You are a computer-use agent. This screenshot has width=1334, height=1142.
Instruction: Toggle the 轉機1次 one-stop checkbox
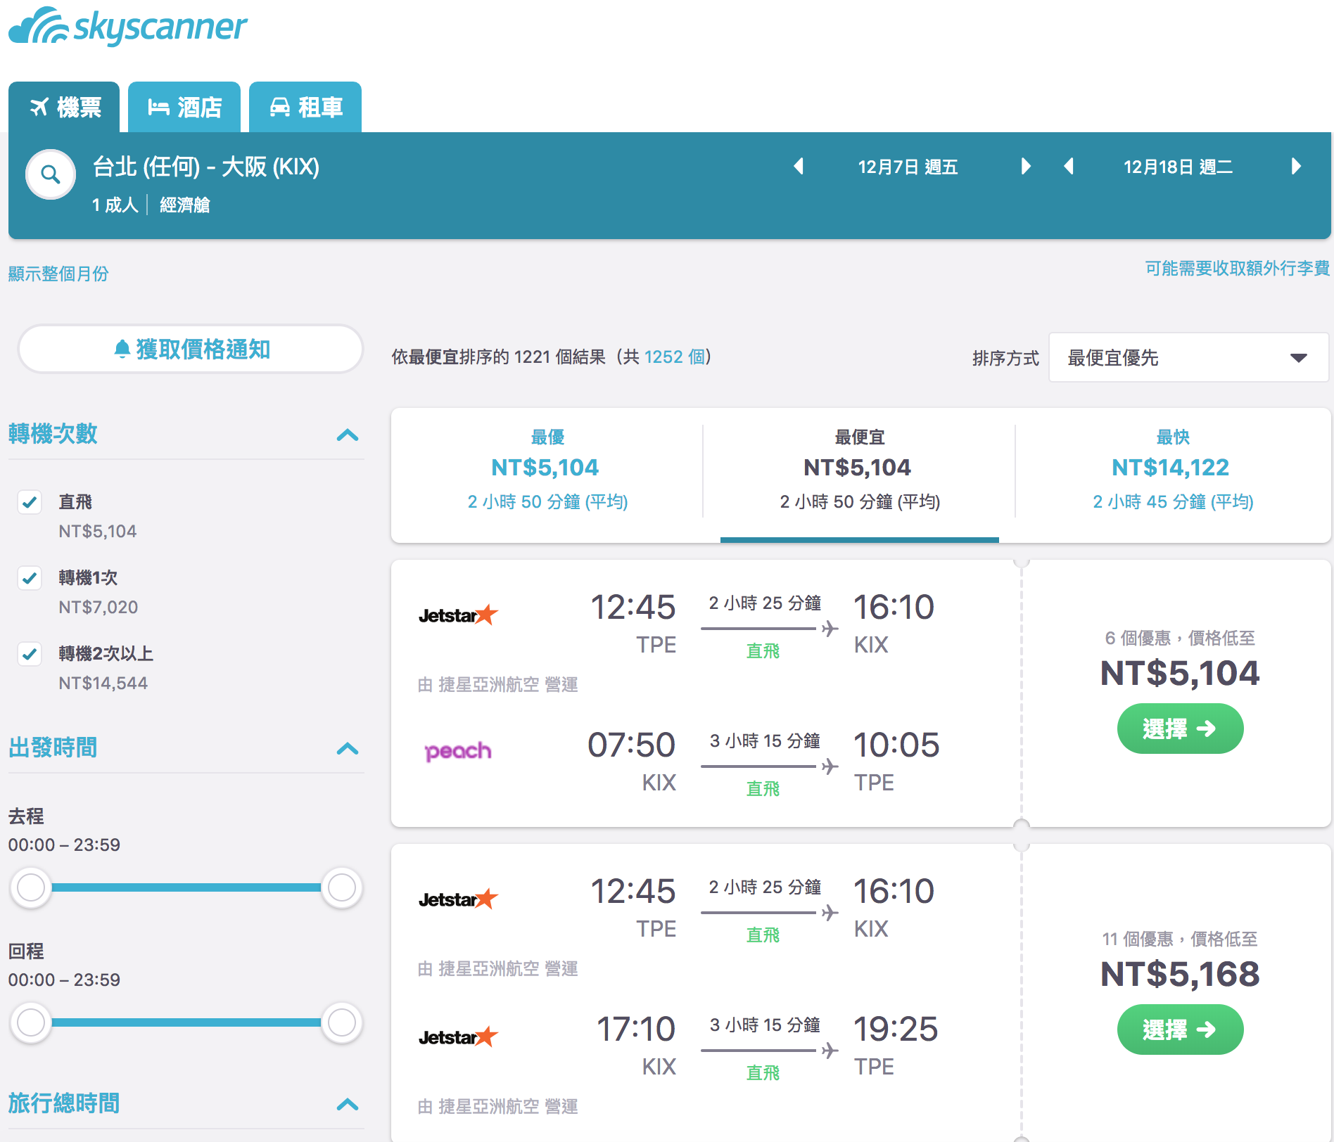pos(30,578)
